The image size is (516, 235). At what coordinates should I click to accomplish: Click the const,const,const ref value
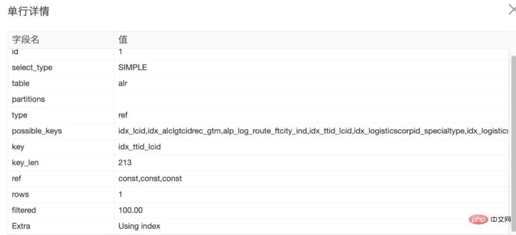[x=150, y=179]
